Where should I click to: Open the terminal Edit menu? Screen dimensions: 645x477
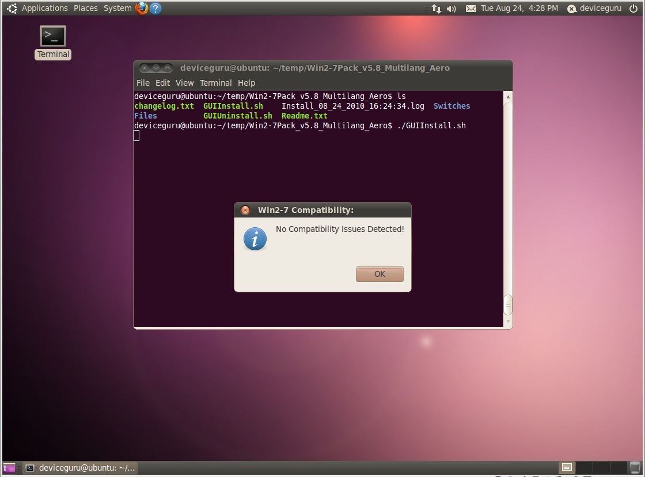coord(162,83)
